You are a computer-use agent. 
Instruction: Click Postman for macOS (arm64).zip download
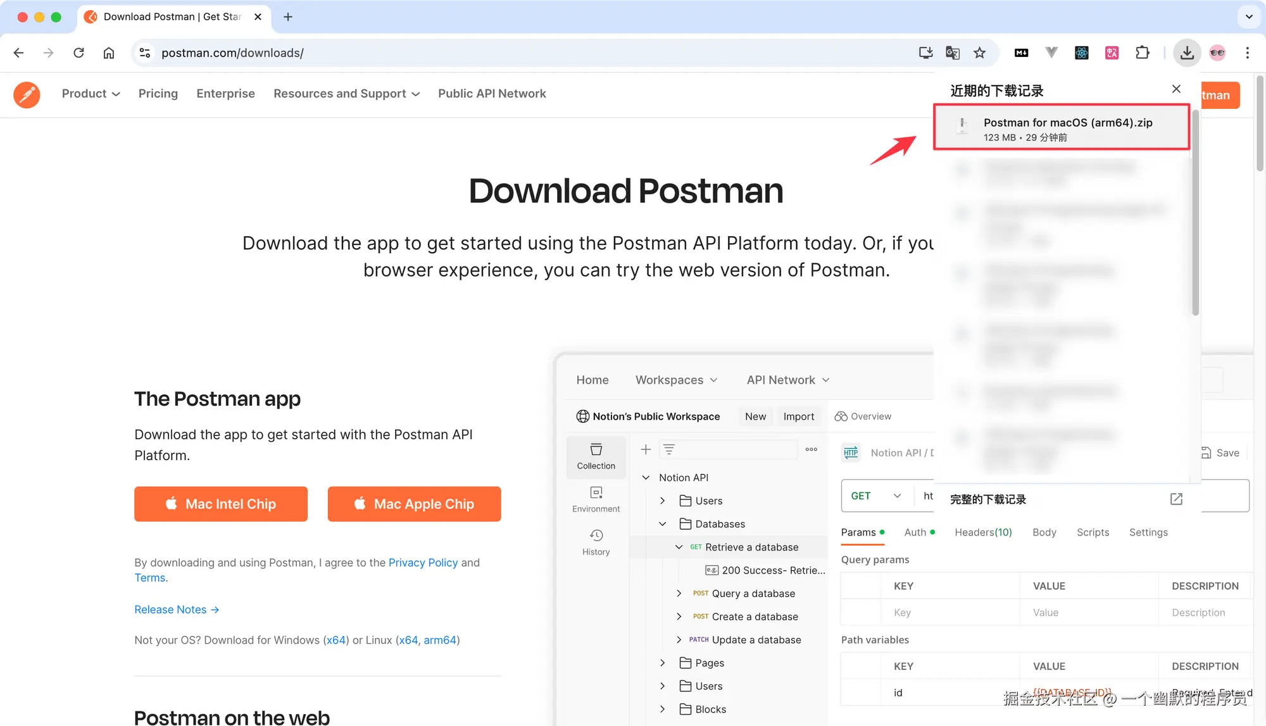(x=1062, y=128)
